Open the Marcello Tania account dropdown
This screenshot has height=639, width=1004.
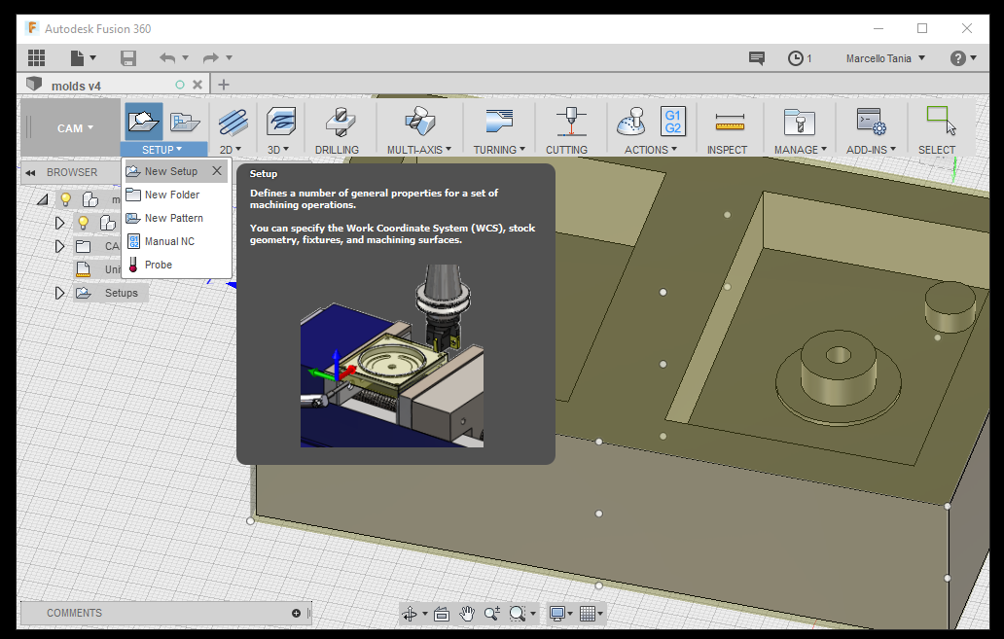click(885, 58)
